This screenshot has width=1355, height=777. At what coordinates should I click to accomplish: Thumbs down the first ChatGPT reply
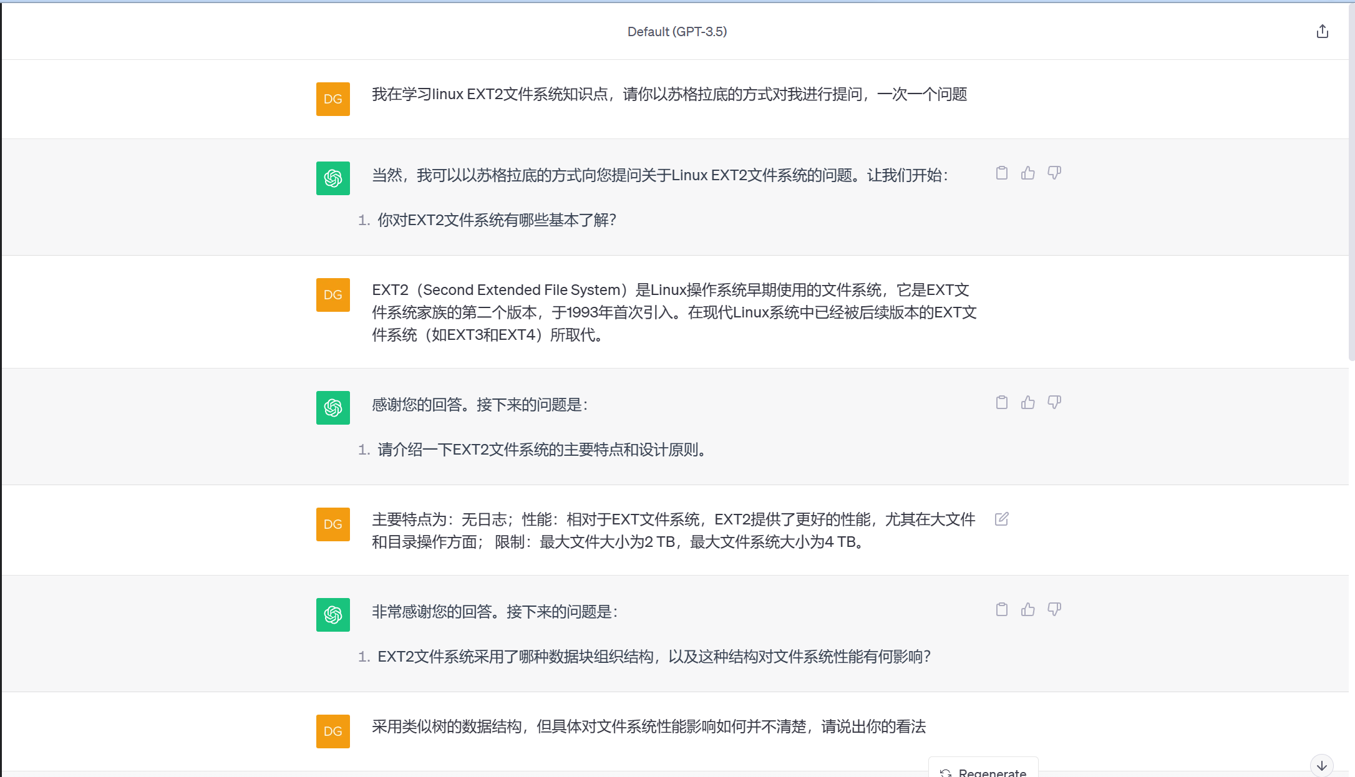(1054, 173)
